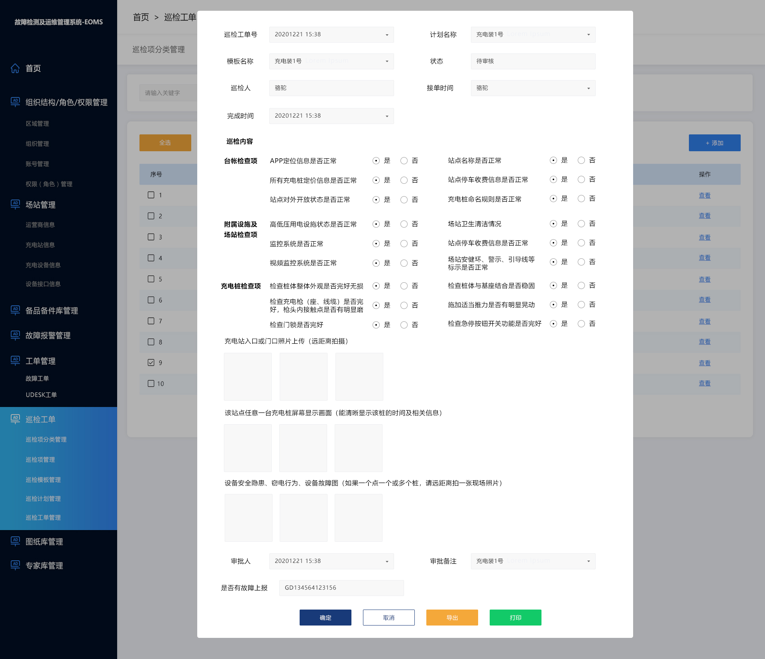Click 查看 link in row 10
The image size is (765, 659).
point(705,383)
